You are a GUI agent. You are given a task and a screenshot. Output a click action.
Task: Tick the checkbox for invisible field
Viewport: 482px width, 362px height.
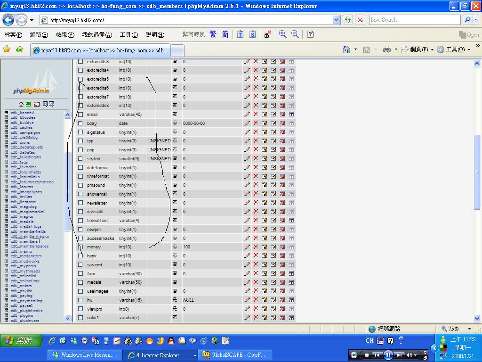(x=80, y=212)
